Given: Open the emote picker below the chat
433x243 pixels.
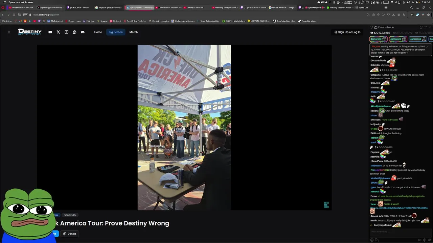Looking at the screenshot, I should pyautogui.click(x=372, y=240).
